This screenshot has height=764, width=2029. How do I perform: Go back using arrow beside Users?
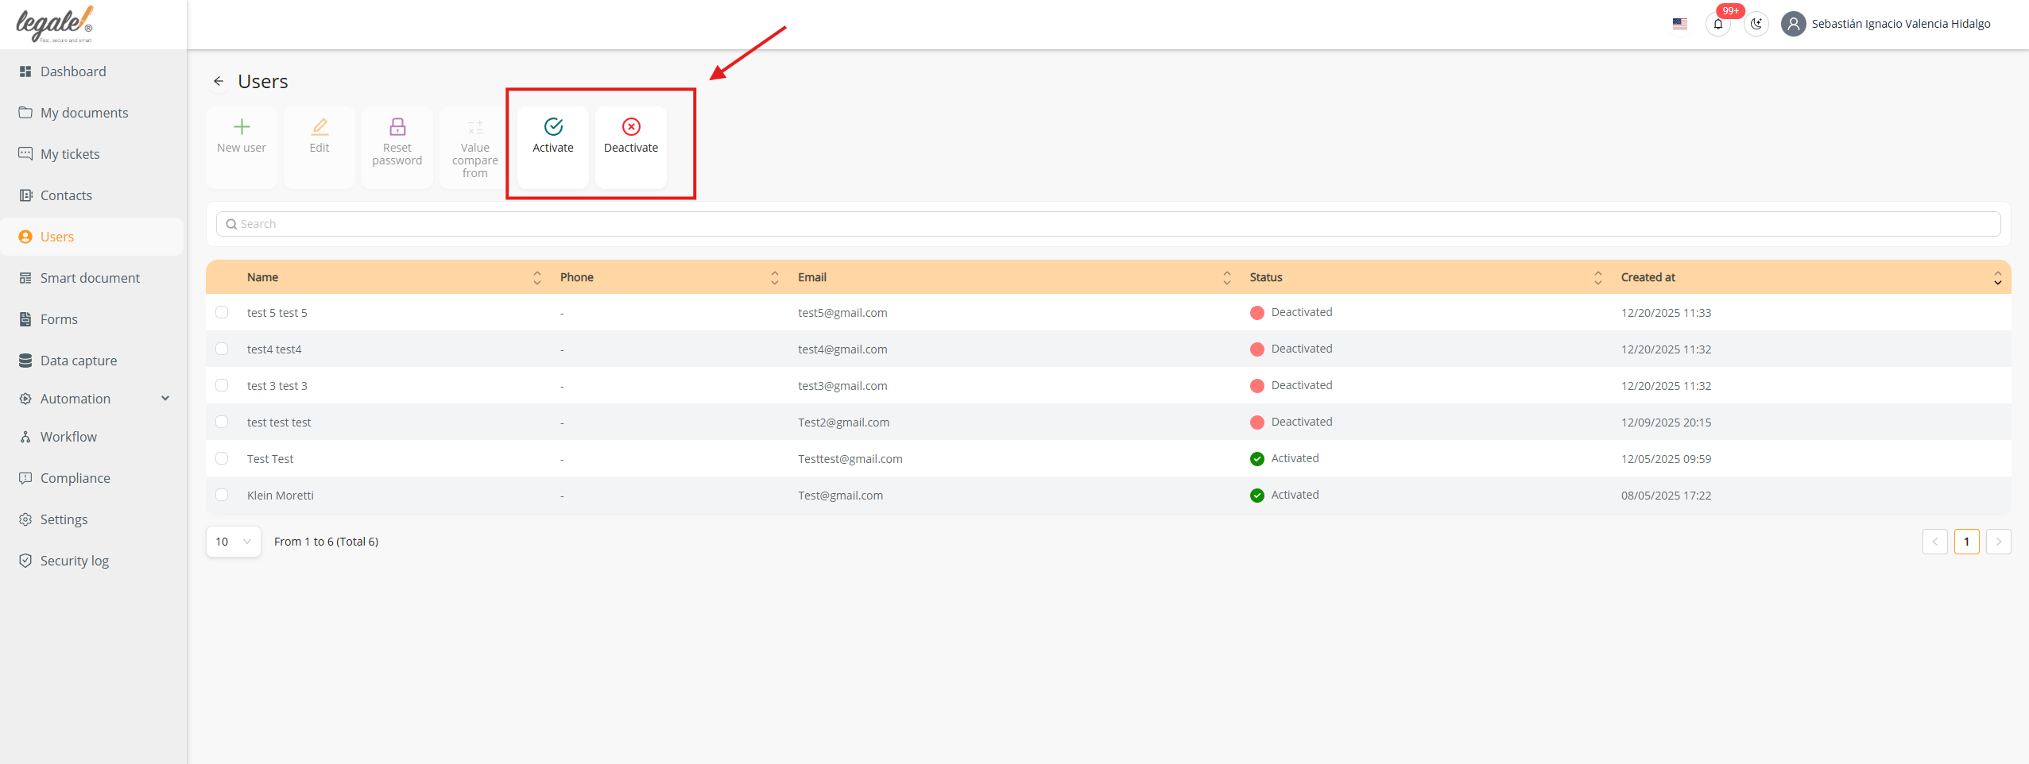(219, 81)
